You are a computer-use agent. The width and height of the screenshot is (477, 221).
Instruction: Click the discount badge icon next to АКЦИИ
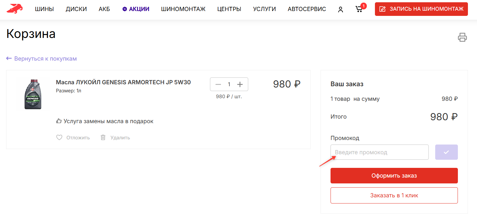click(124, 9)
